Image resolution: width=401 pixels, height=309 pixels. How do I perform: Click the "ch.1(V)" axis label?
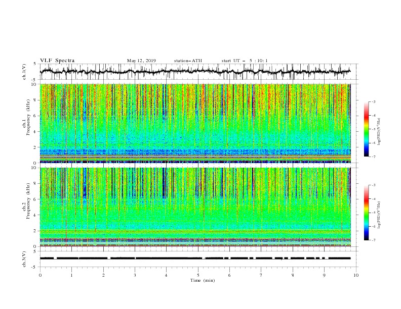[24, 72]
